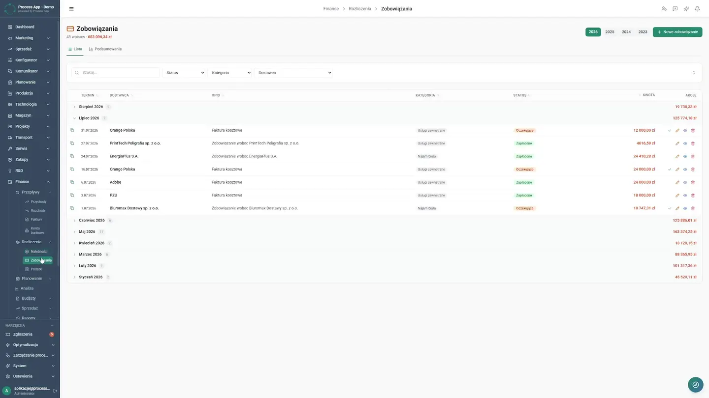Screen dimensions: 709x398
Task: Switch to the Podsumowanie tab
Action: click(105, 49)
